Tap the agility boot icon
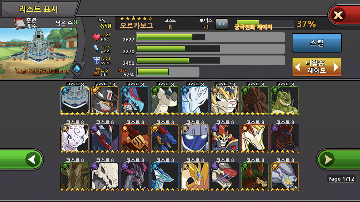360x202 pixels. [97, 72]
